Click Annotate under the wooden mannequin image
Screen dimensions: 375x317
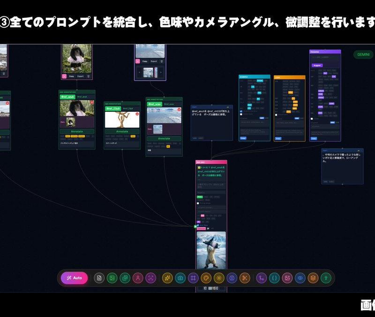tap(122, 131)
